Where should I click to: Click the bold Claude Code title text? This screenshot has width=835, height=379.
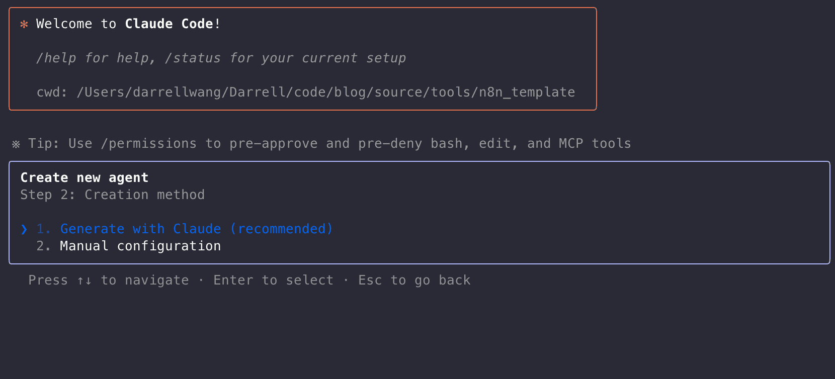(169, 24)
